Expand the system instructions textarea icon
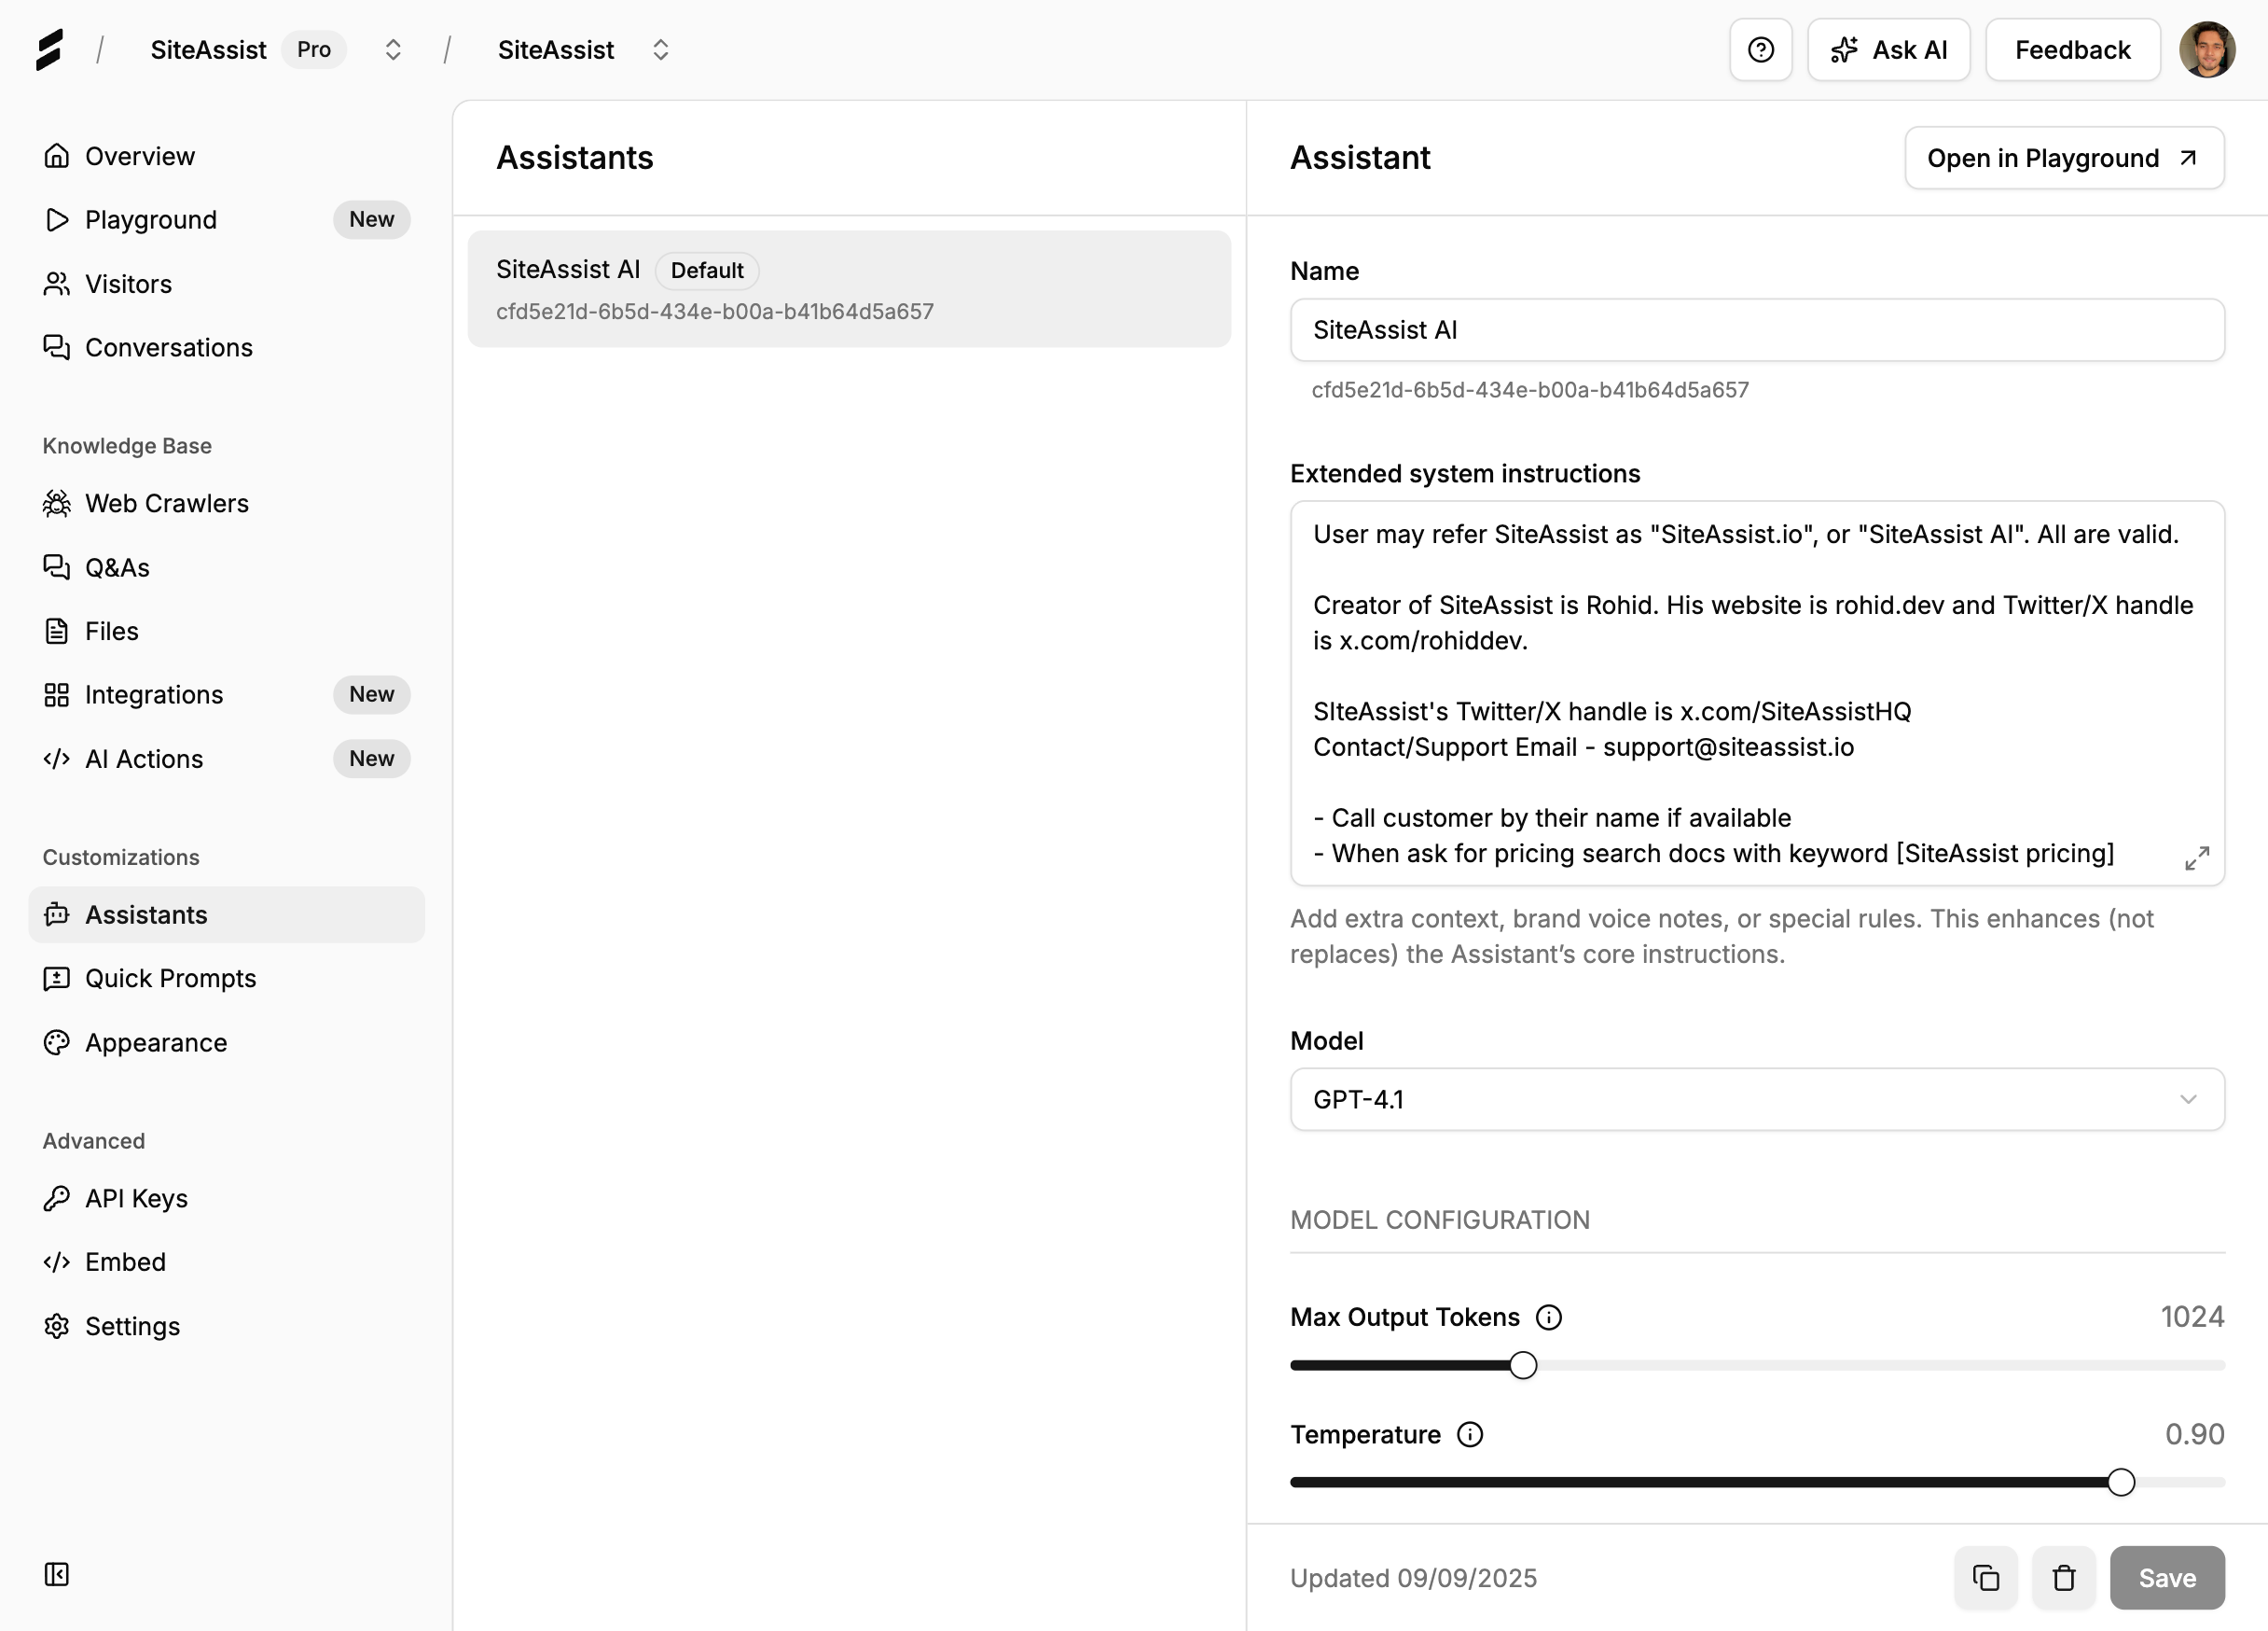 coord(2196,858)
